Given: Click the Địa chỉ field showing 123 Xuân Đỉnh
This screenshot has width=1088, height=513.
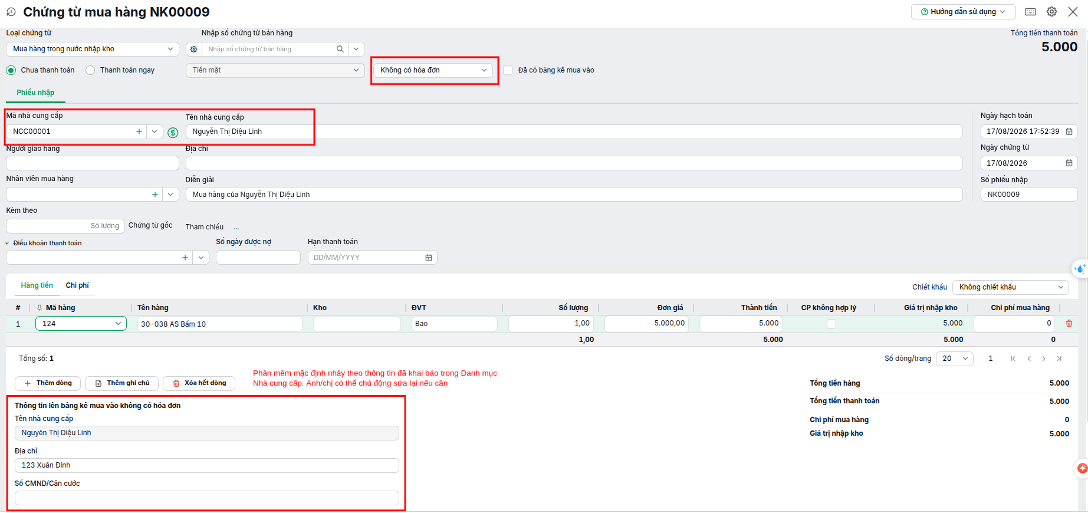Looking at the screenshot, I should coord(207,466).
